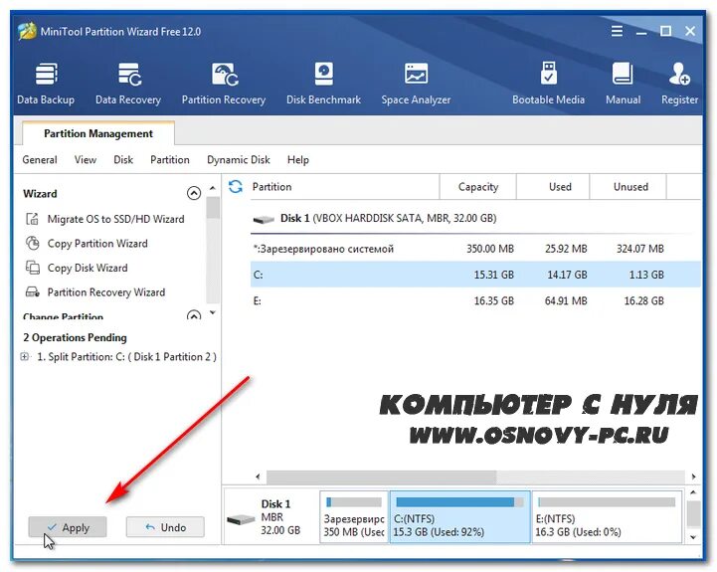Click the '2 Operations Pending' heading
The width and height of the screenshot is (717, 572).
point(75,337)
